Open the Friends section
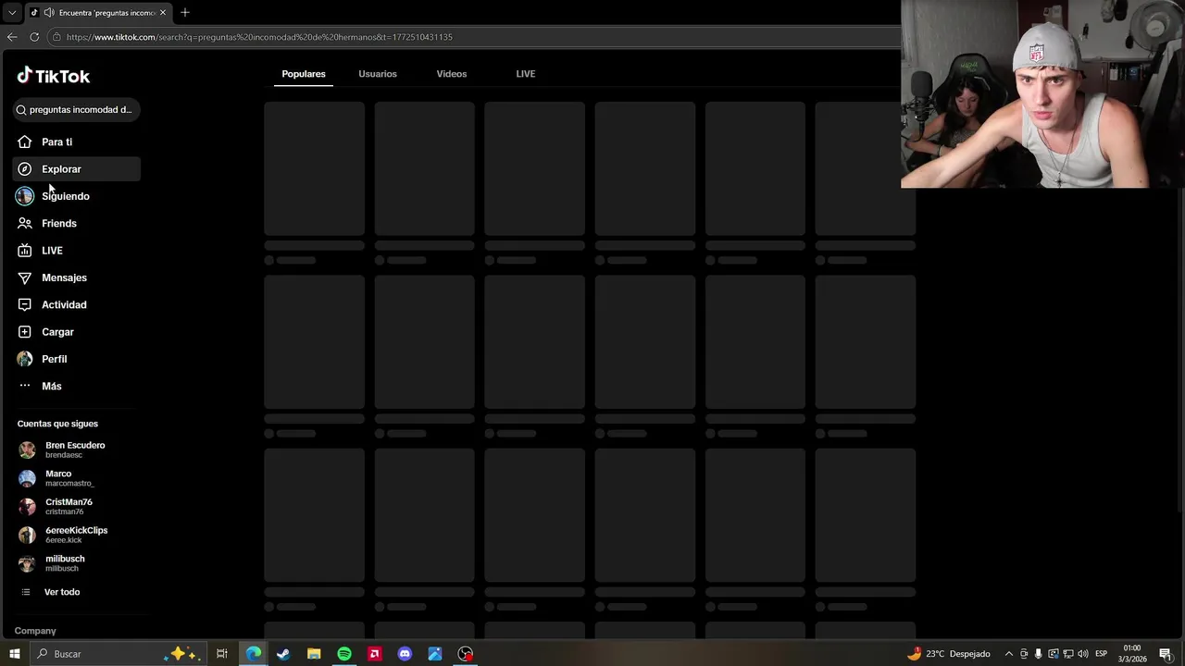 tap(76, 223)
